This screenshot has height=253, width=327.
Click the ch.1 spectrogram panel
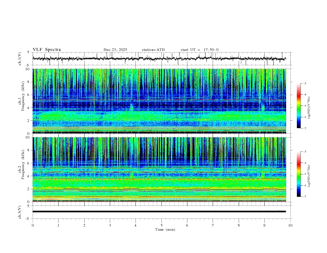click(x=159, y=101)
